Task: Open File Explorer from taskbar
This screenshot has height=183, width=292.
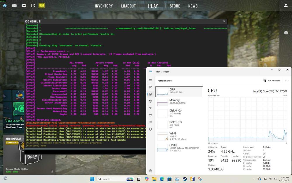Action: [x=154, y=179]
